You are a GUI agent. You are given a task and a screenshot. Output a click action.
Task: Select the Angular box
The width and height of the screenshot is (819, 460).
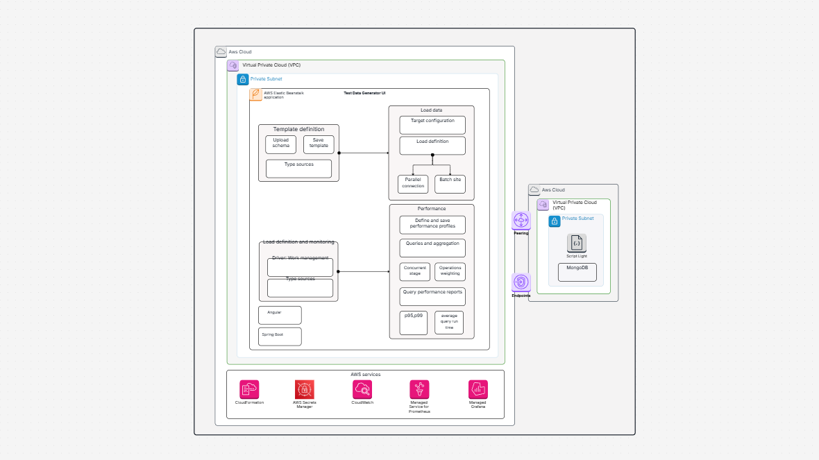click(x=280, y=316)
